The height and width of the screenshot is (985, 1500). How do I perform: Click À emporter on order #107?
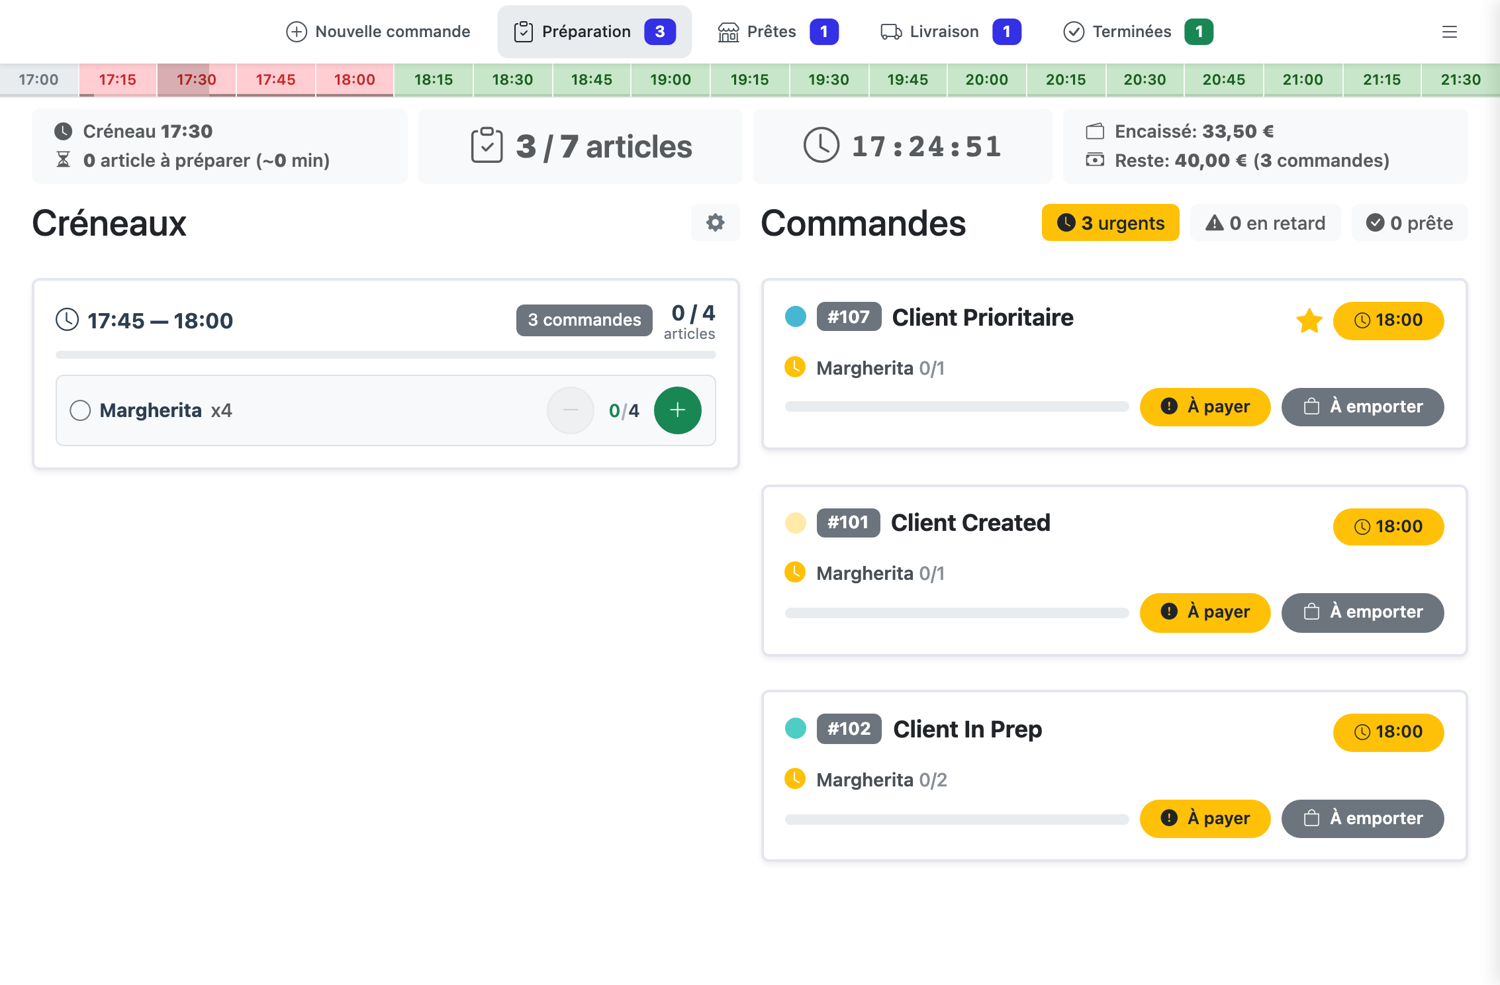tap(1362, 406)
